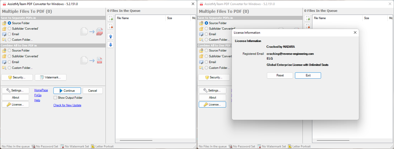Select Source Folder under Combine All, right window

207,51
